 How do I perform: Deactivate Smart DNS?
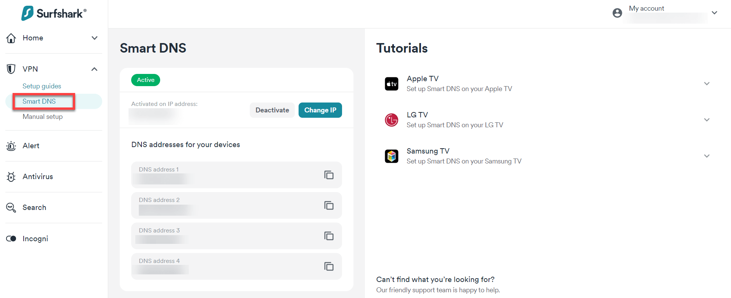tap(272, 110)
